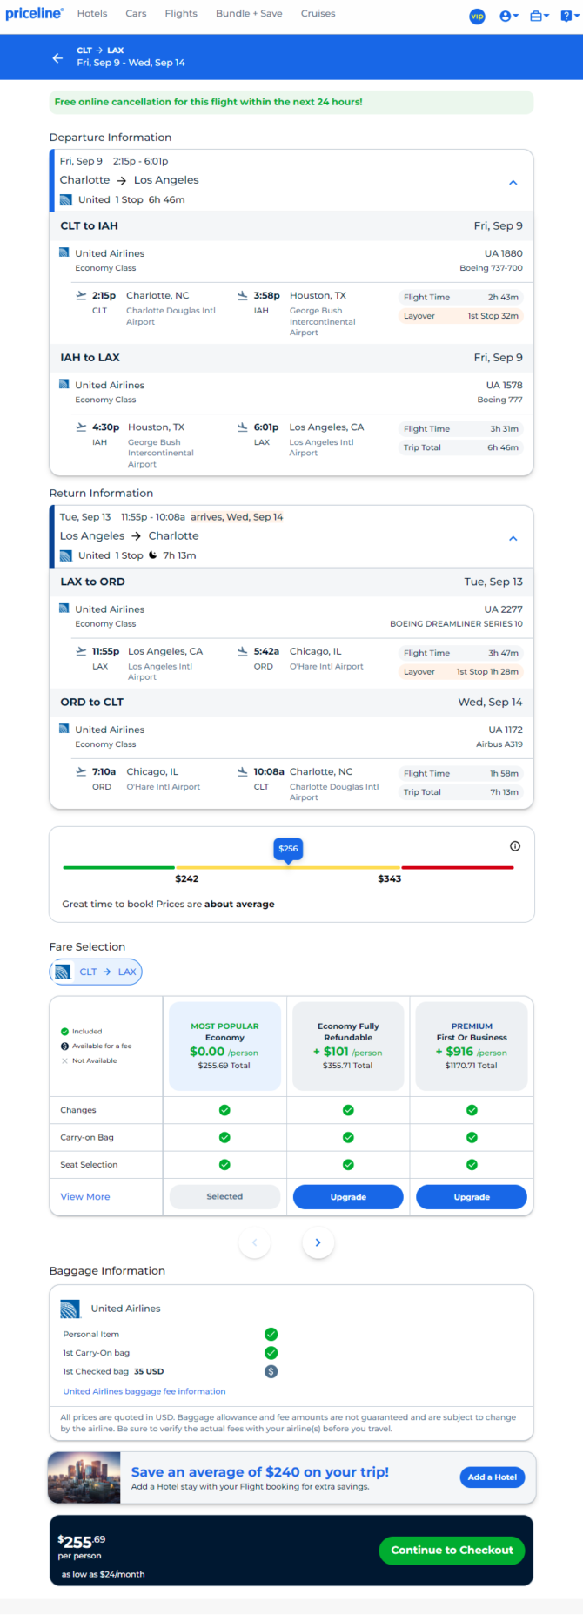Click Continue to Checkout

tap(452, 1550)
